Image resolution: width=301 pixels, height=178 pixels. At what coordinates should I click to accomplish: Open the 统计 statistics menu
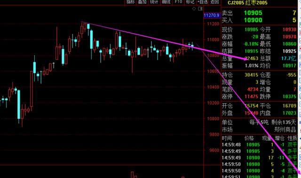[154, 2]
